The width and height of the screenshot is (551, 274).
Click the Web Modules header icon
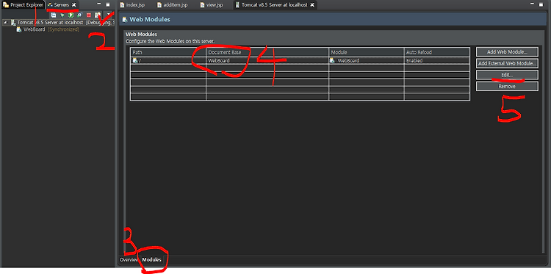[125, 19]
